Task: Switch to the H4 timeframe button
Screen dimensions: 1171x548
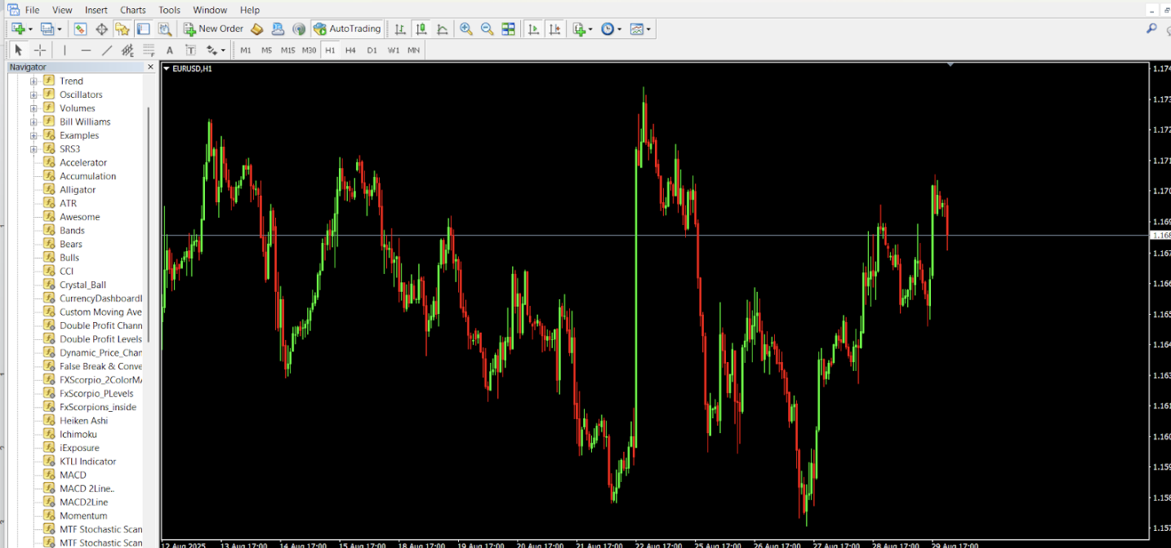Action: (350, 51)
